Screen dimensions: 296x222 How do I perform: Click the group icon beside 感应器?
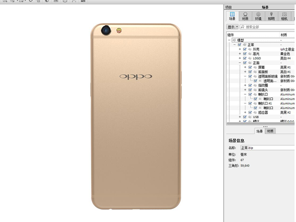click(x=255, y=112)
